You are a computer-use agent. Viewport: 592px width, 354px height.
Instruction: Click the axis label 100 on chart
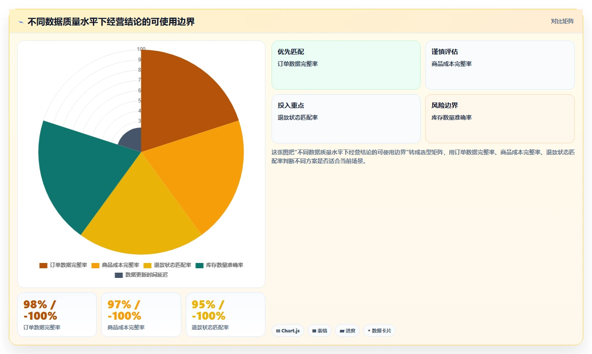point(141,49)
